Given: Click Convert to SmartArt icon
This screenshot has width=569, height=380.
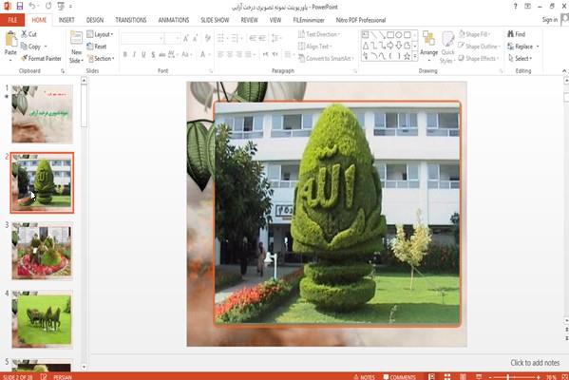Looking at the screenshot, I should click(301, 59).
